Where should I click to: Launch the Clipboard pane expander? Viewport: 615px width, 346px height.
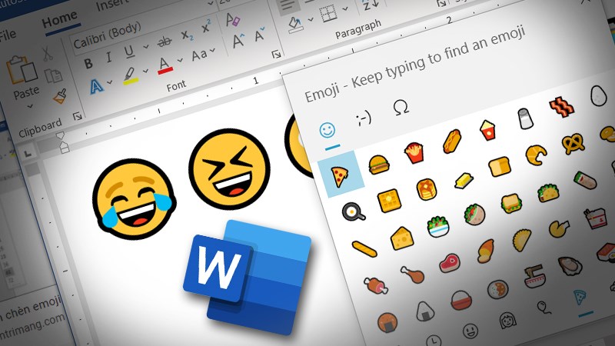[78, 116]
